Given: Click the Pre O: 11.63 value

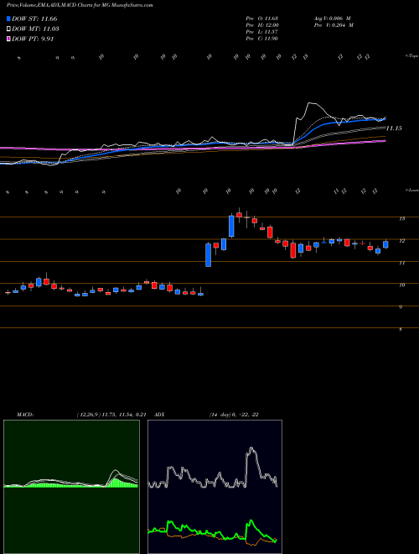Looking at the screenshot, I should click(261, 18).
